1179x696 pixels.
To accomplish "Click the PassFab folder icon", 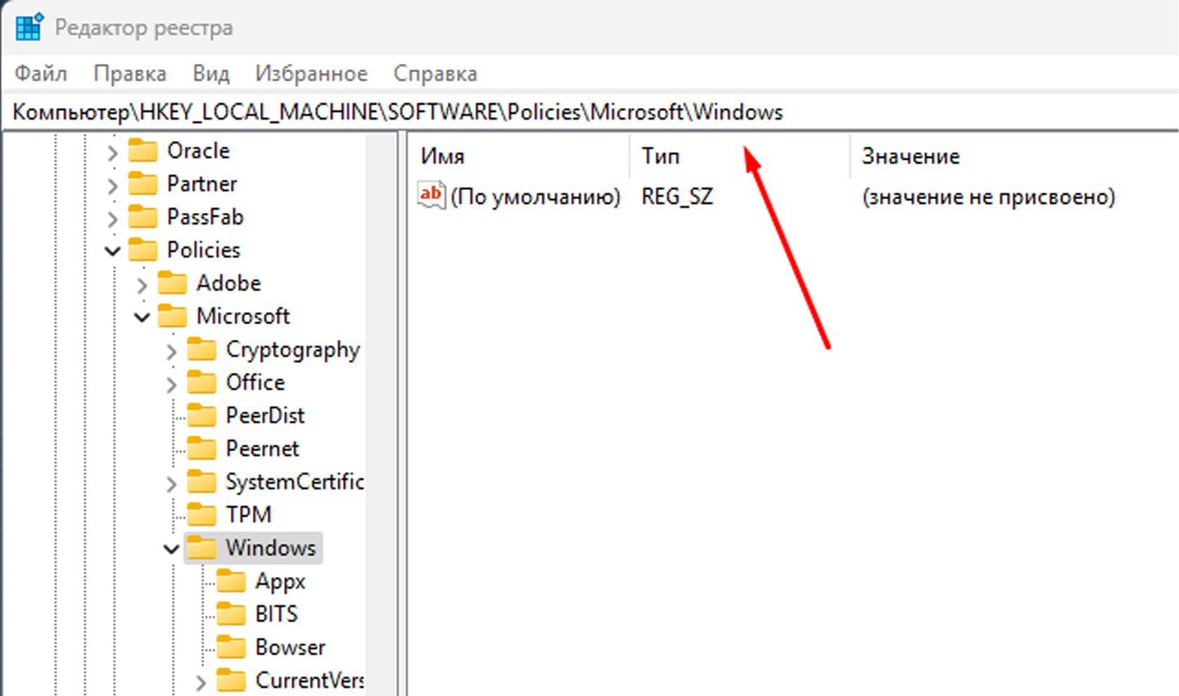I will 143,217.
